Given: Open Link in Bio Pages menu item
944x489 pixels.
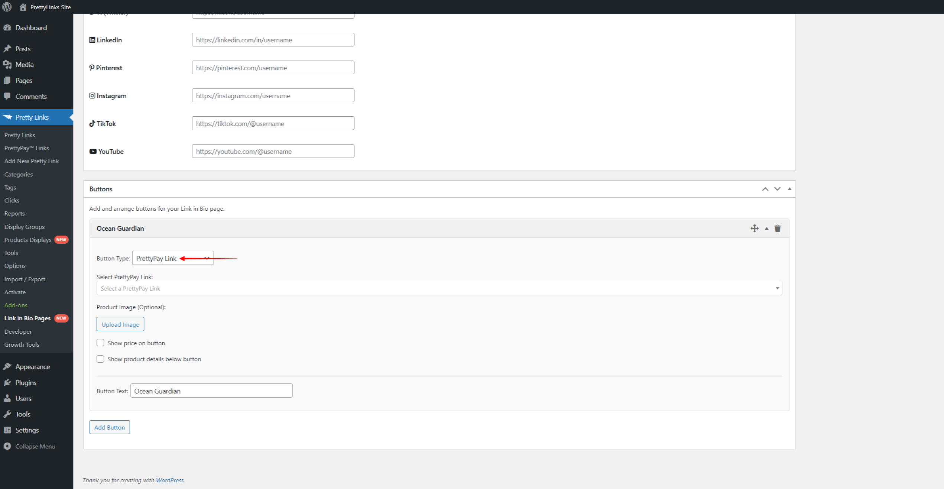Looking at the screenshot, I should click(x=27, y=318).
